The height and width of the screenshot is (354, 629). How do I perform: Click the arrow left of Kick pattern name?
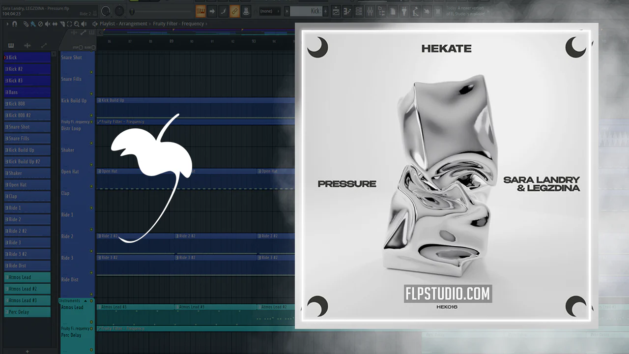click(286, 11)
